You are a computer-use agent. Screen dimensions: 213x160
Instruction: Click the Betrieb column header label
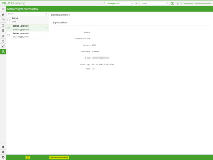15,18
